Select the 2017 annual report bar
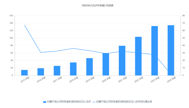Screen dimensions: 189x108 pos(57,71)
